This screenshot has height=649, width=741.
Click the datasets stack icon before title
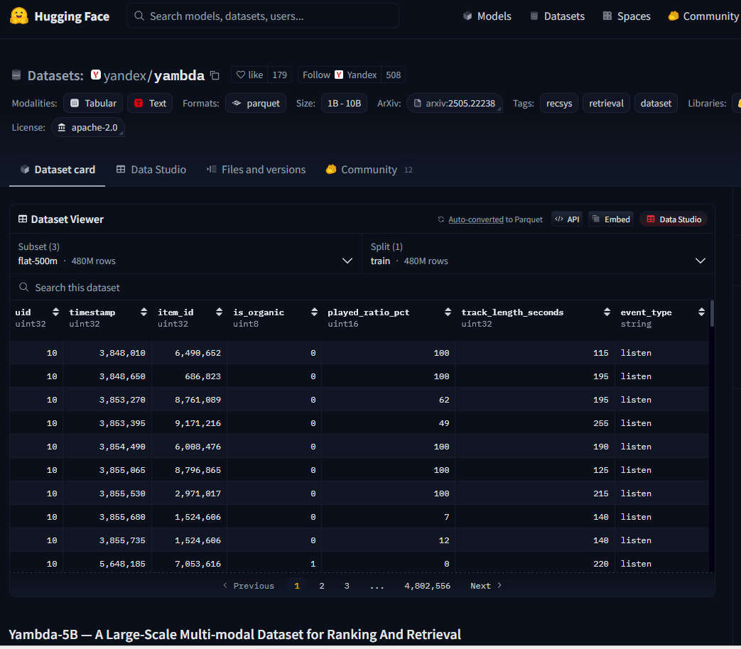pyautogui.click(x=16, y=75)
